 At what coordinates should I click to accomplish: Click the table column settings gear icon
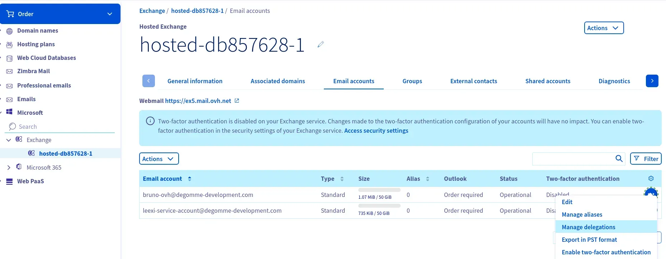651,179
